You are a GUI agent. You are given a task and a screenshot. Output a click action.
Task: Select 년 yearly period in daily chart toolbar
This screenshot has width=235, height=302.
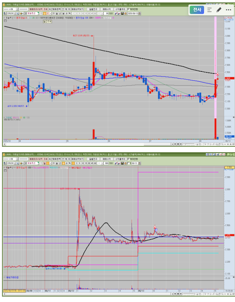(x=60, y=13)
